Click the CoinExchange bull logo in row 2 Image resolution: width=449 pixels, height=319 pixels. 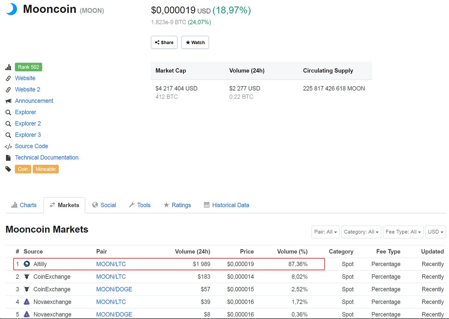27,277
